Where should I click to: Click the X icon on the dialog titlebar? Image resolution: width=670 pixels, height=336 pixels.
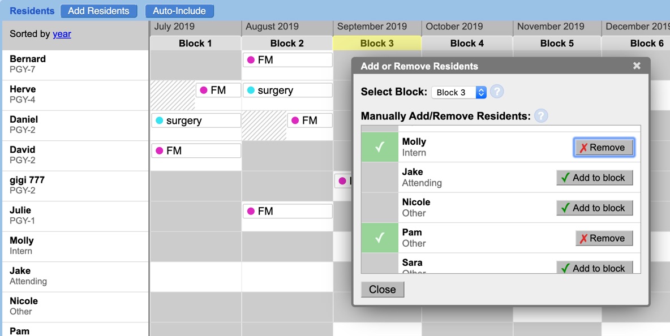click(637, 66)
